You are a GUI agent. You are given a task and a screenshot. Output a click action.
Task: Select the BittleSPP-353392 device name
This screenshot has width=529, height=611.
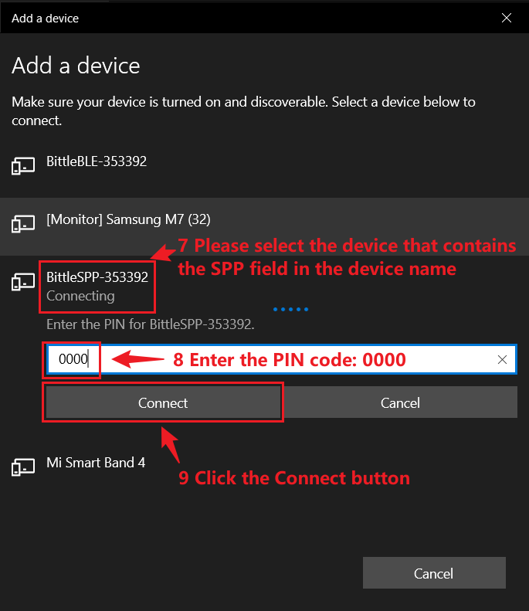[x=97, y=277]
